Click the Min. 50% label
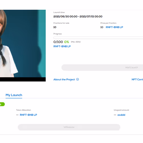143x143 pixels. 76,42
